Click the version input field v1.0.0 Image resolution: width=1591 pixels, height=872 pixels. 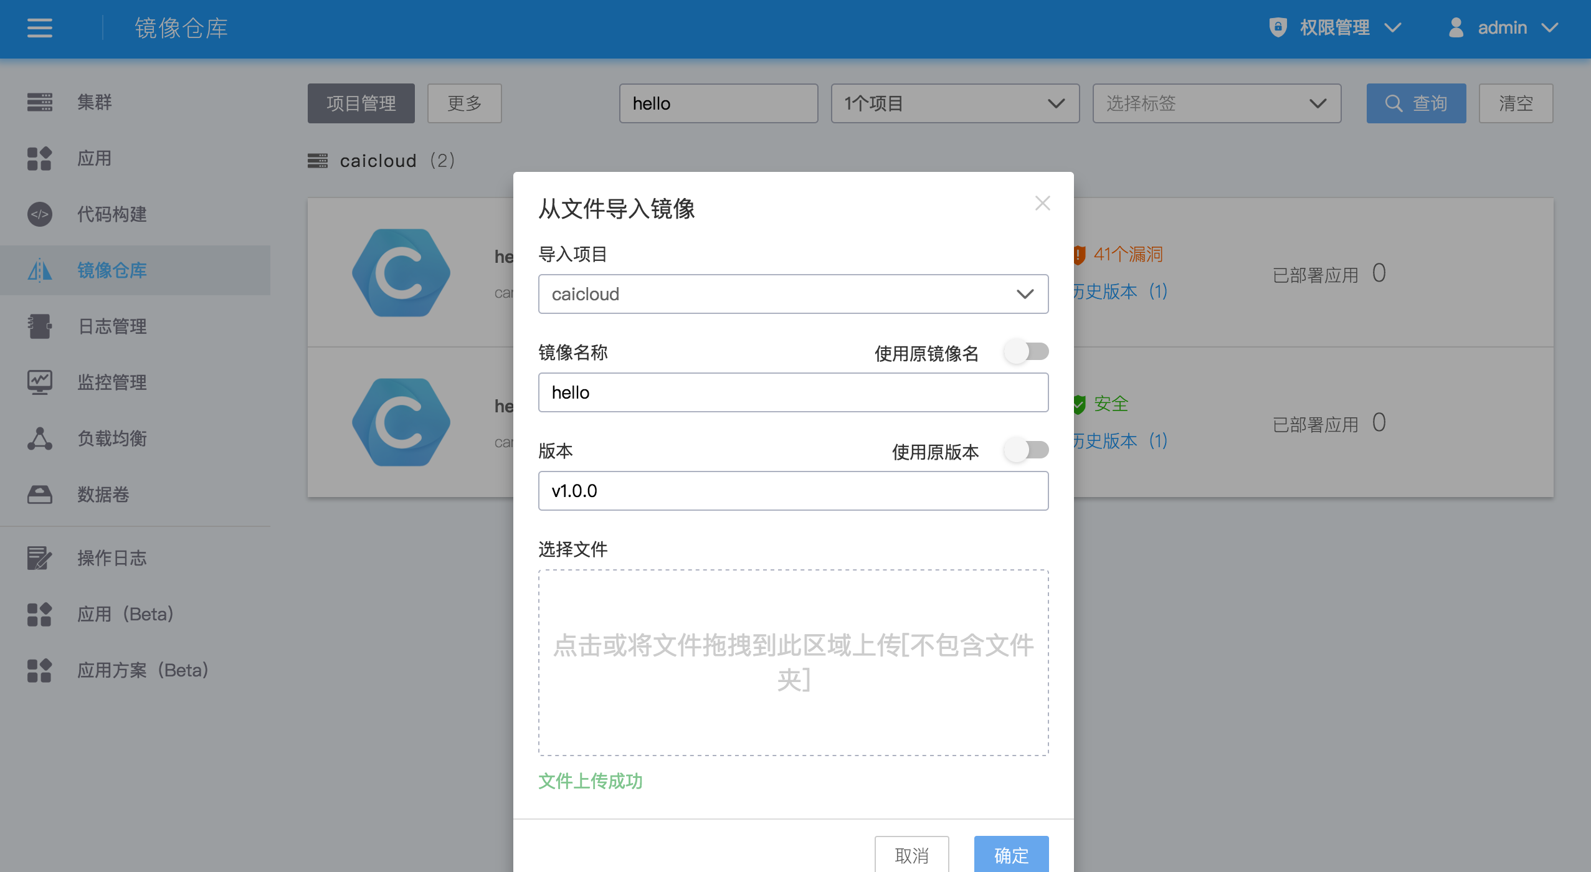point(792,491)
